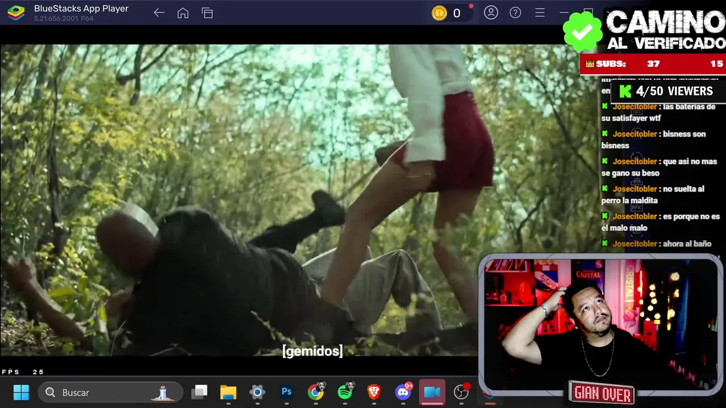Open OBS Studio from the taskbar
Image resolution: width=726 pixels, height=408 pixels.
462,392
